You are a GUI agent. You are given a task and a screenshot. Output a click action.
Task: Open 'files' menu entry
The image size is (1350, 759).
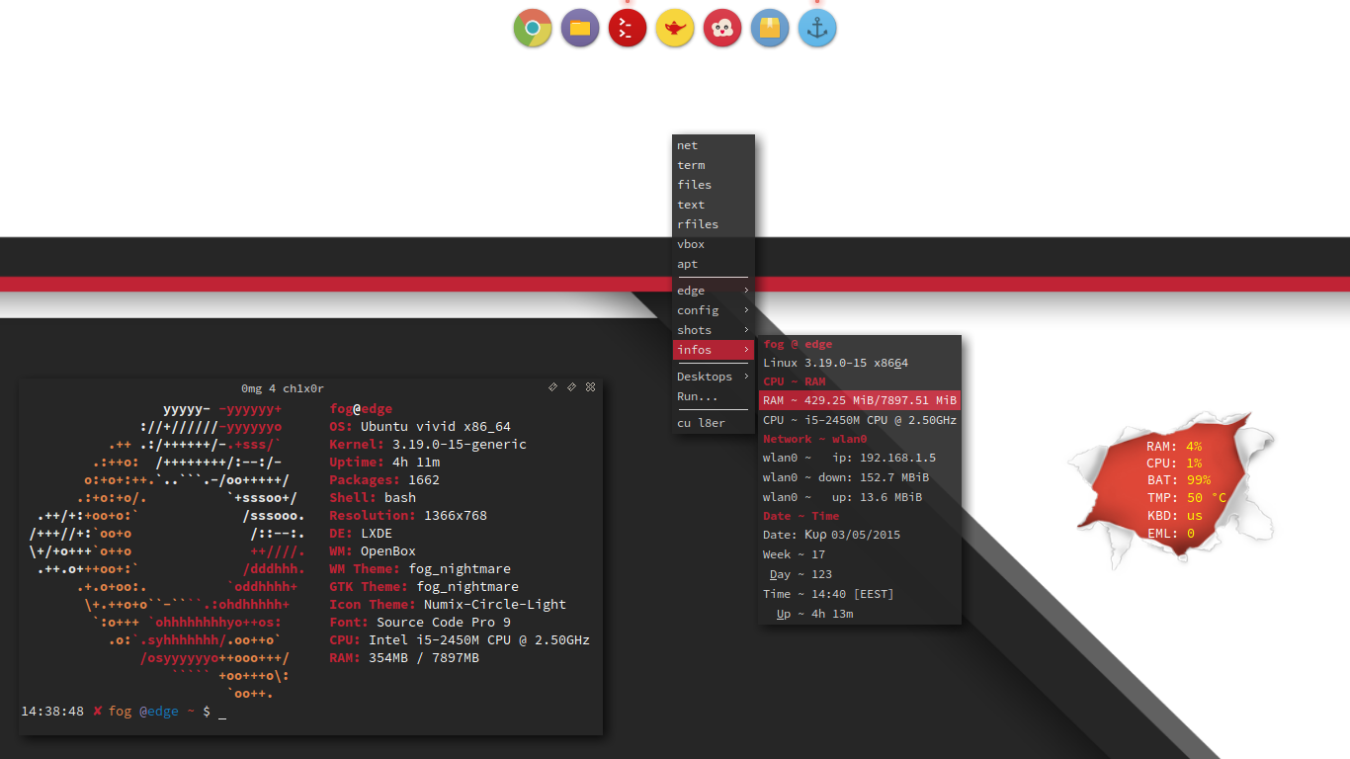(x=714, y=185)
